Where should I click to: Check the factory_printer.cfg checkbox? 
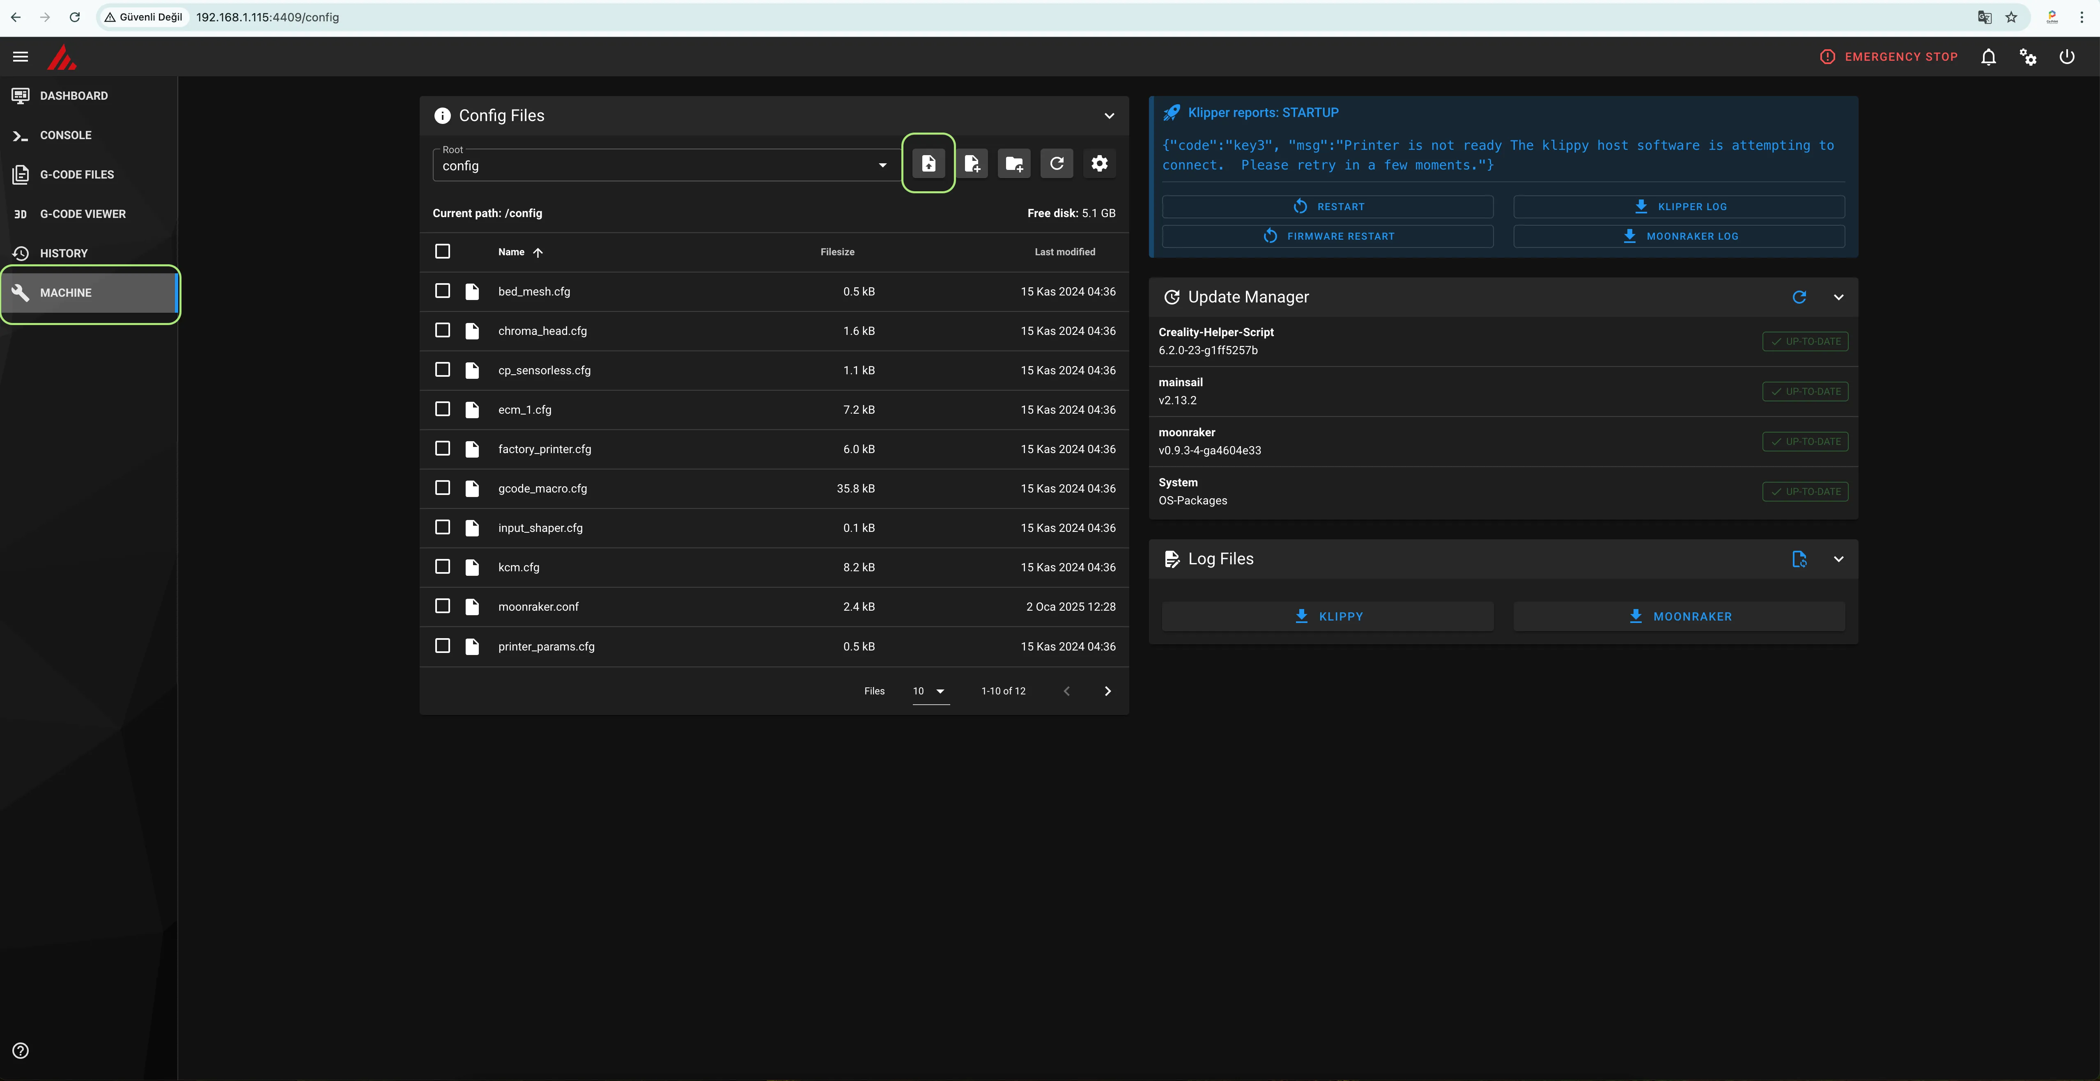point(443,448)
